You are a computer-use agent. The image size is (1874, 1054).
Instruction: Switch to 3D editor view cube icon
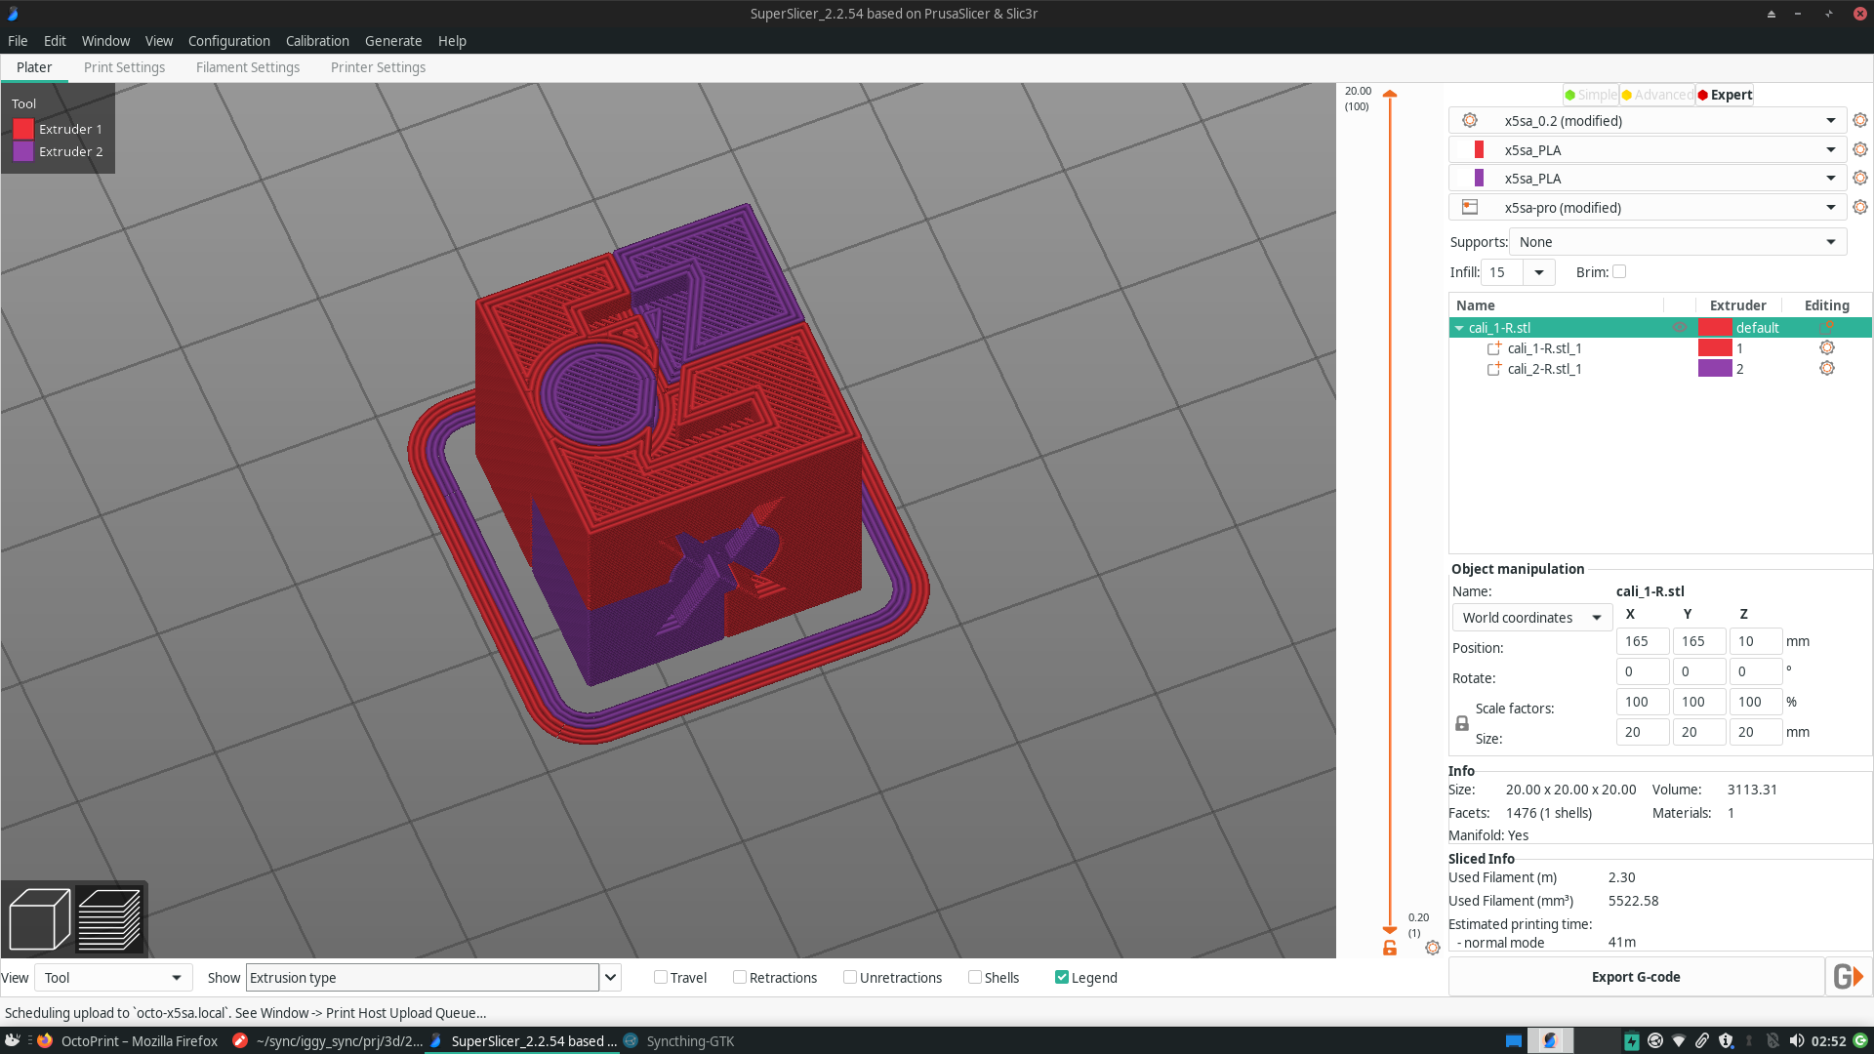(39, 918)
